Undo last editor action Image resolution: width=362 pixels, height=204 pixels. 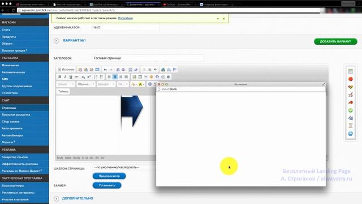pyautogui.click(x=105, y=70)
